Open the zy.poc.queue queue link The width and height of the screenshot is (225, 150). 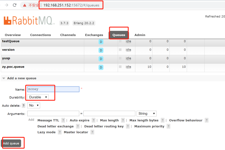tap(13, 67)
